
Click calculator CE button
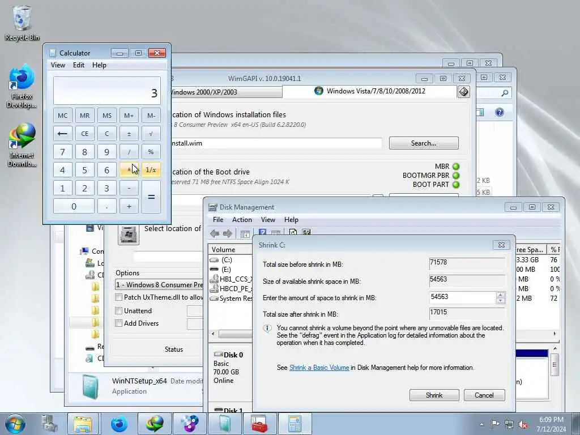click(x=85, y=134)
